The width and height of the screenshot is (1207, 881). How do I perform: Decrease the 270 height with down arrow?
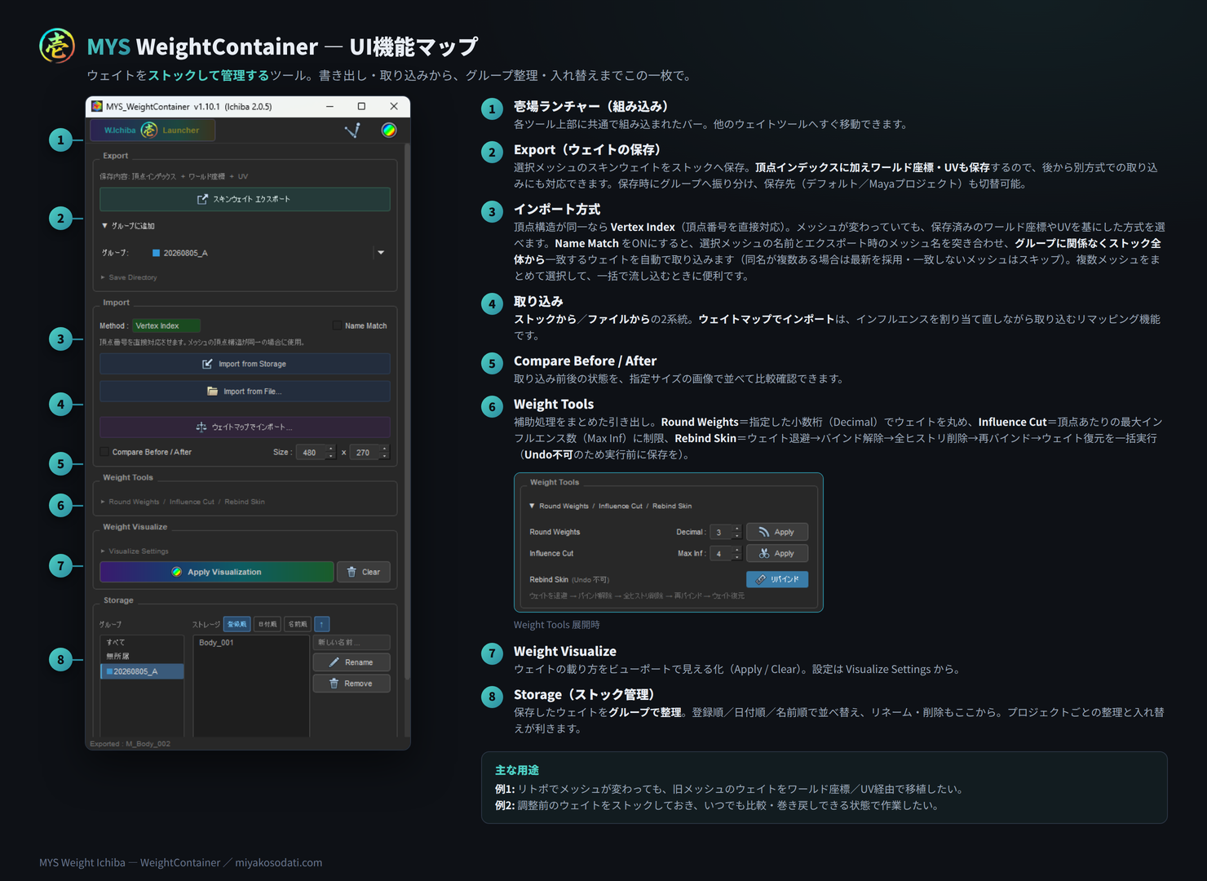coord(385,456)
